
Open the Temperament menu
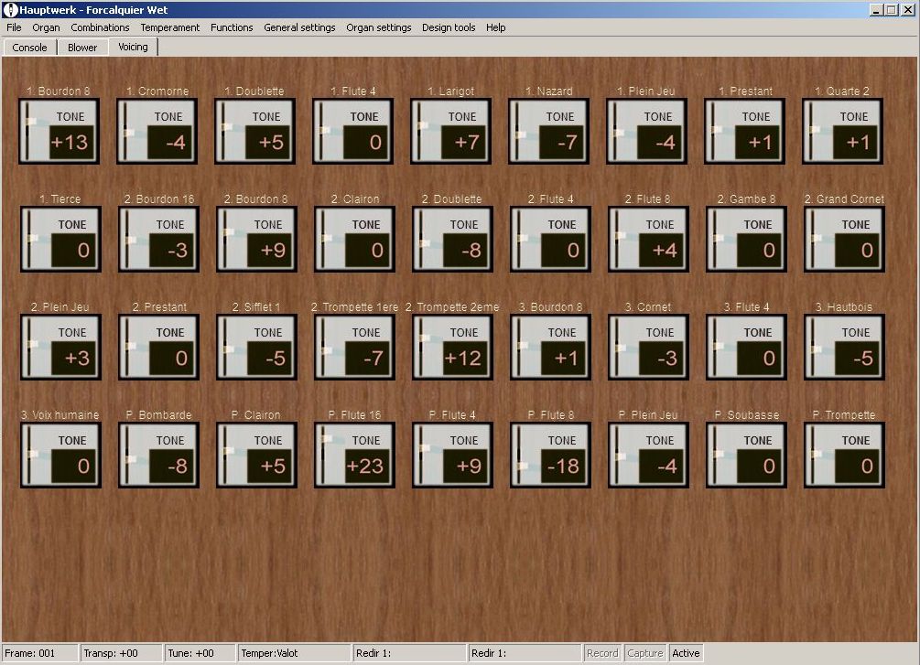coord(169,27)
